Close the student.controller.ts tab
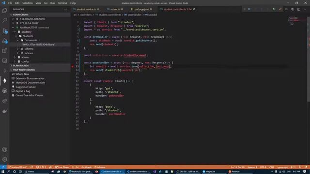 tap(194, 9)
